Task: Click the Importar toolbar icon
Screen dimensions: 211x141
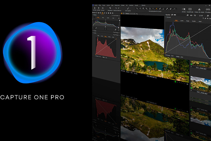Action: pos(95,8)
